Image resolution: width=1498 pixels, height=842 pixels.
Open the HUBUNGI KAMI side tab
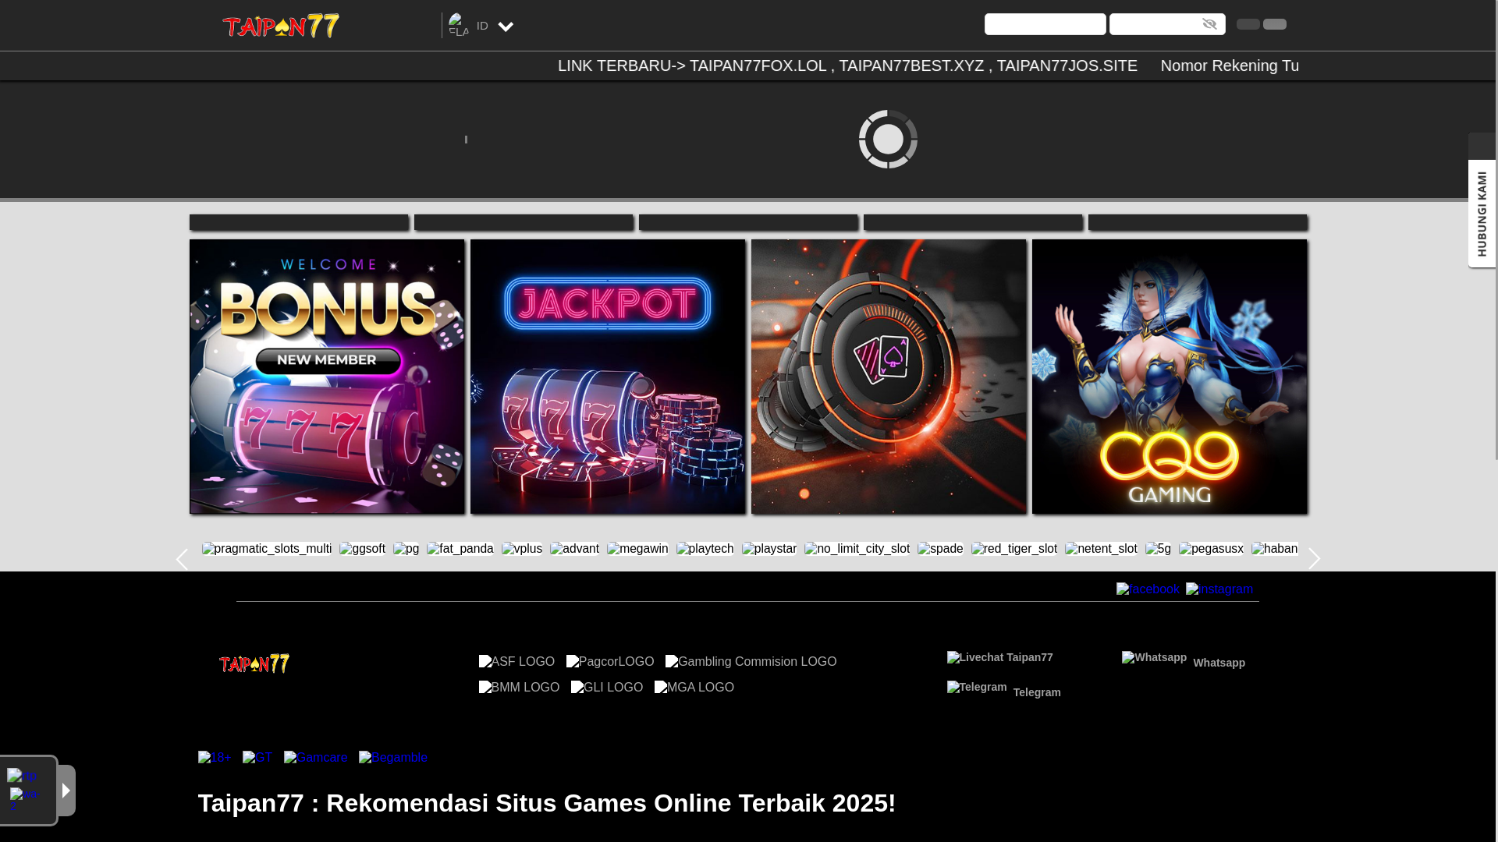tap(1482, 214)
